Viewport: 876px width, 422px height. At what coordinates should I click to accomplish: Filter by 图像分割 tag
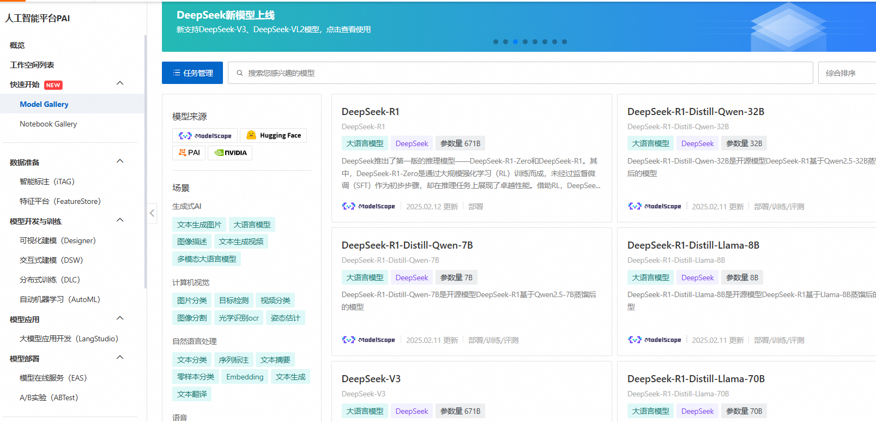pos(192,318)
